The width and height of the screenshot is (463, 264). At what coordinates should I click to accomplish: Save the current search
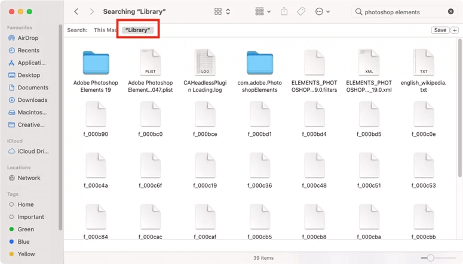click(x=440, y=30)
